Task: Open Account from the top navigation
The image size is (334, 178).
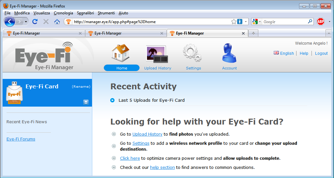Action: pos(229,68)
